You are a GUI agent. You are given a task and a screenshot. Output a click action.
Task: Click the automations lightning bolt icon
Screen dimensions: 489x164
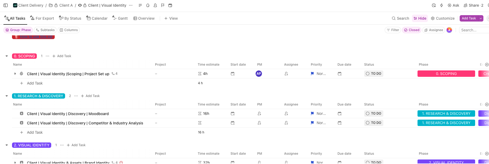[x=442, y=5]
